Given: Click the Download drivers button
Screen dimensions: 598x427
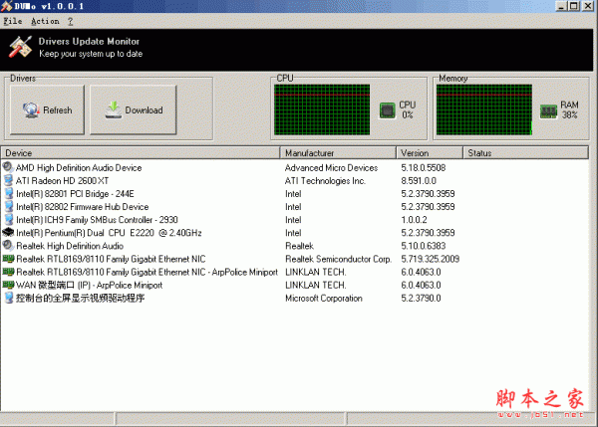Looking at the screenshot, I should [x=134, y=109].
